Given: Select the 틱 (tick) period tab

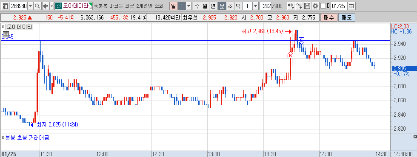Looking at the screenshot, I should tap(238, 6).
